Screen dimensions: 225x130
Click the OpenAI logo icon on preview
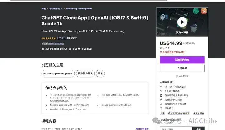(x=196, y=11)
